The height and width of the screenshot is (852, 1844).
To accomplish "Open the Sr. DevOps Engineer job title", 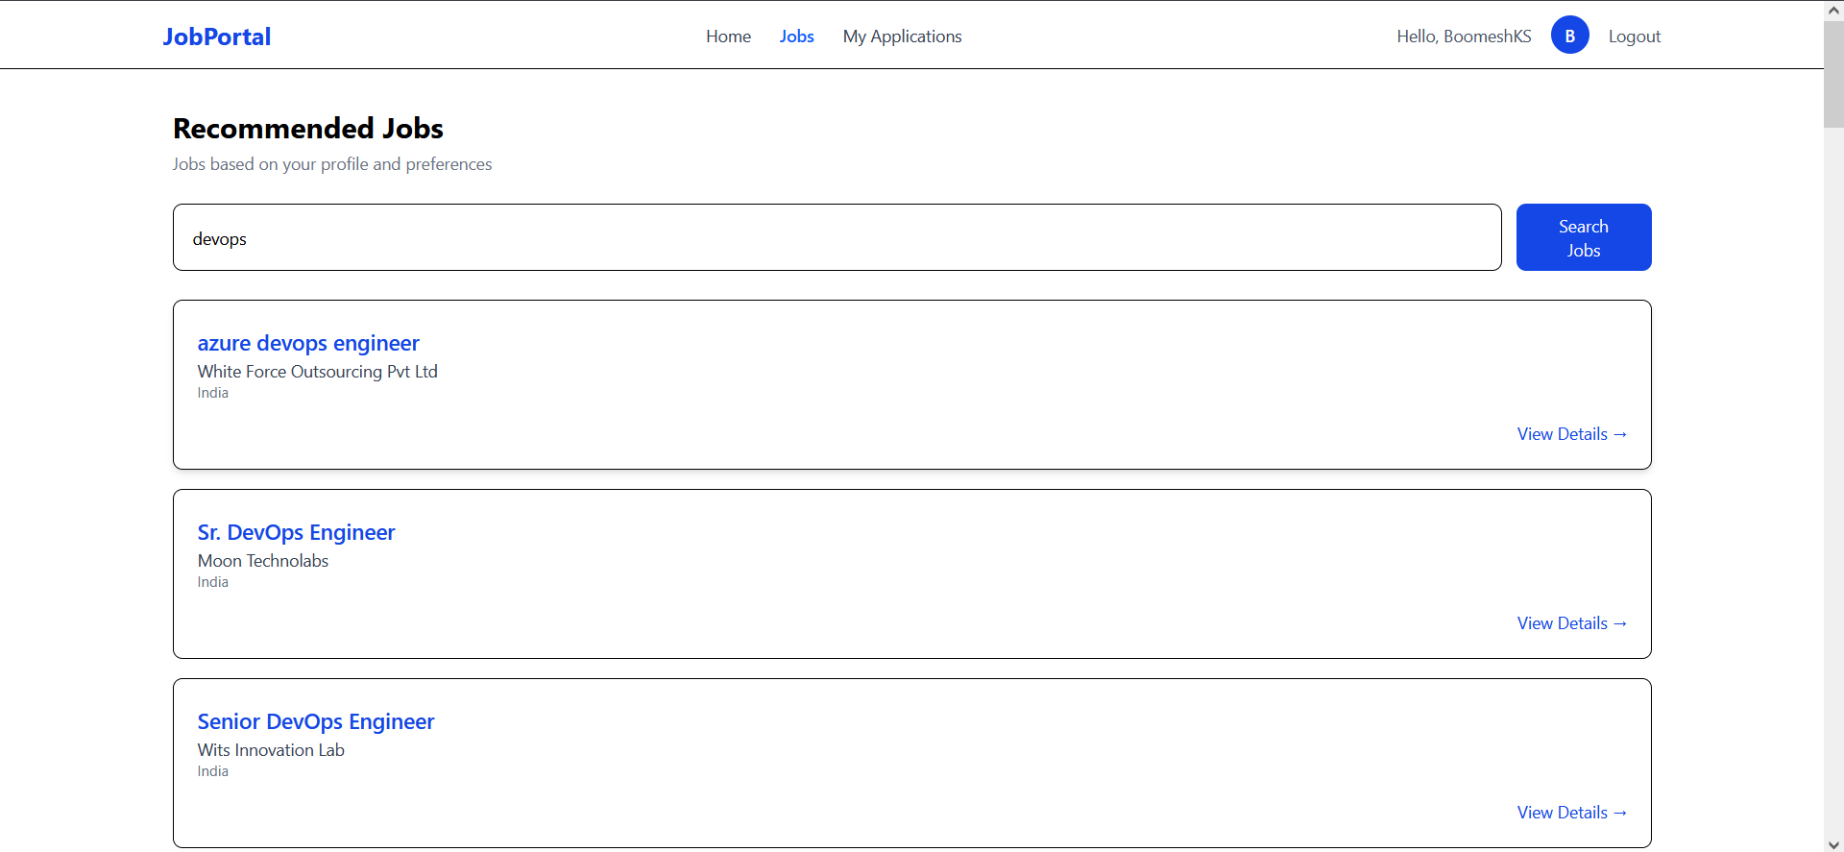I will point(296,532).
